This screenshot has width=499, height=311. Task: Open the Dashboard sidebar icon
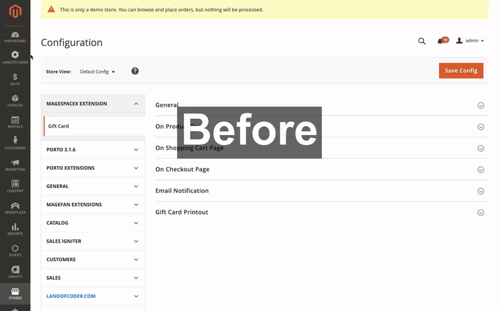[15, 37]
